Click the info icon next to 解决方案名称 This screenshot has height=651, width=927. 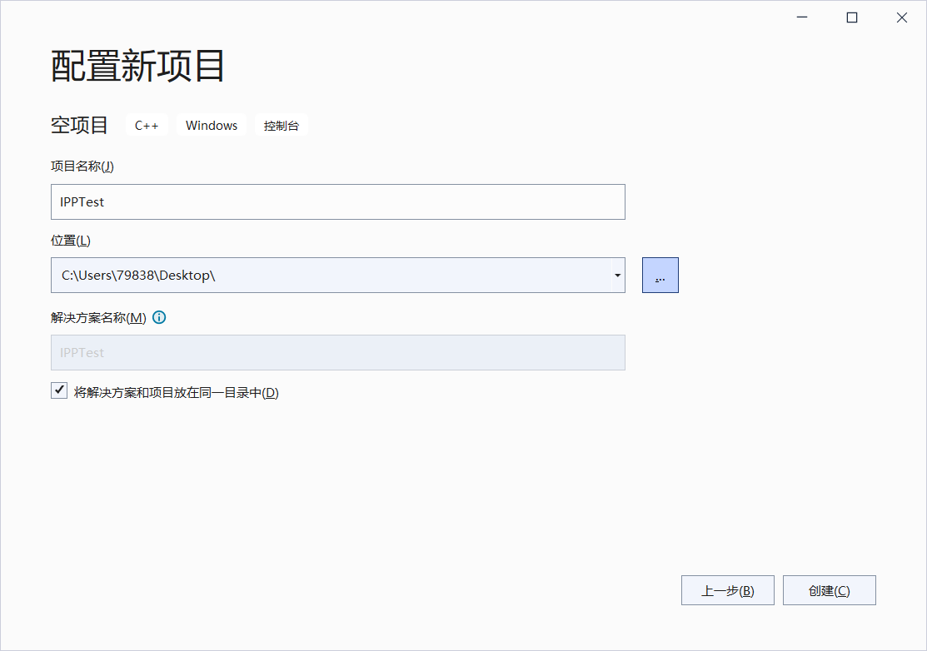click(x=159, y=317)
